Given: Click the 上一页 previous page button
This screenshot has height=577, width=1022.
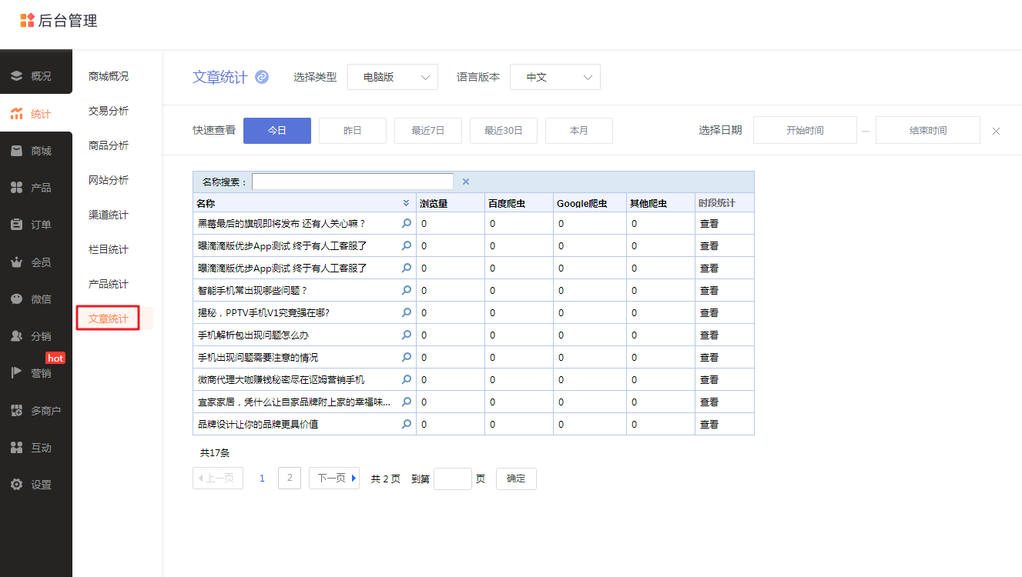Looking at the screenshot, I should (218, 479).
